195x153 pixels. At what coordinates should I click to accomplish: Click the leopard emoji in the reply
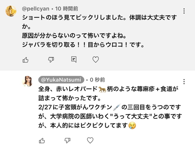click(102, 90)
